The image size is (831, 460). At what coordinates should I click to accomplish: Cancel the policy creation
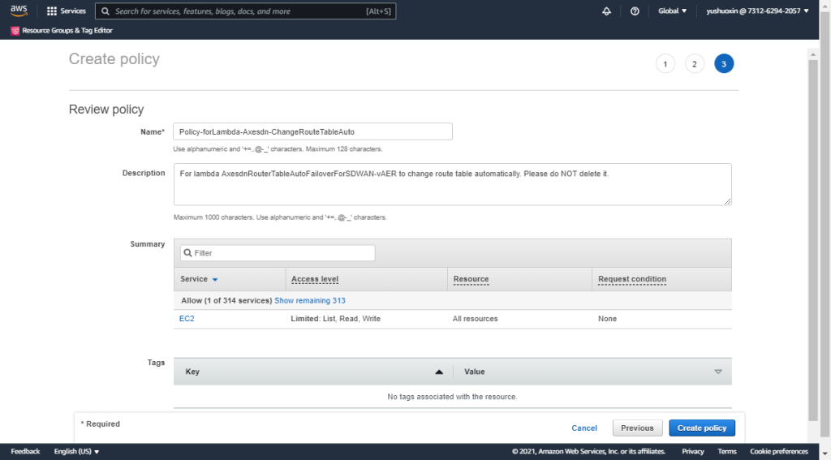click(x=584, y=428)
